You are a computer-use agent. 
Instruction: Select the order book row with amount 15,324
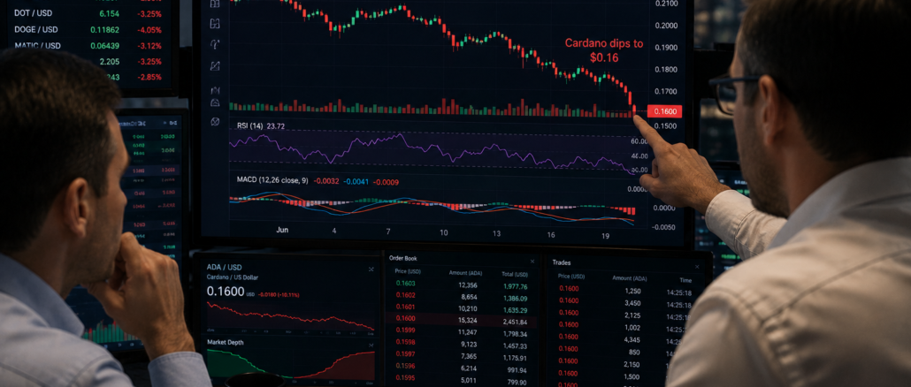(x=462, y=320)
